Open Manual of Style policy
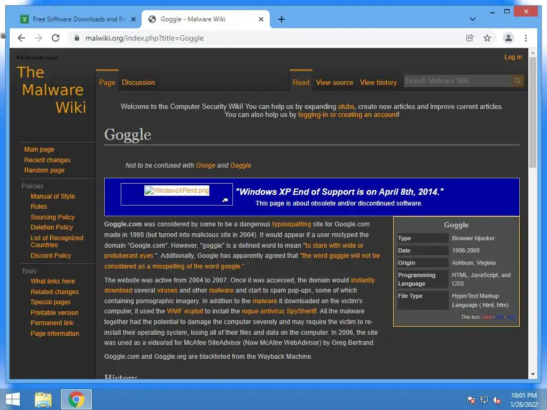547x410 pixels. coord(53,196)
